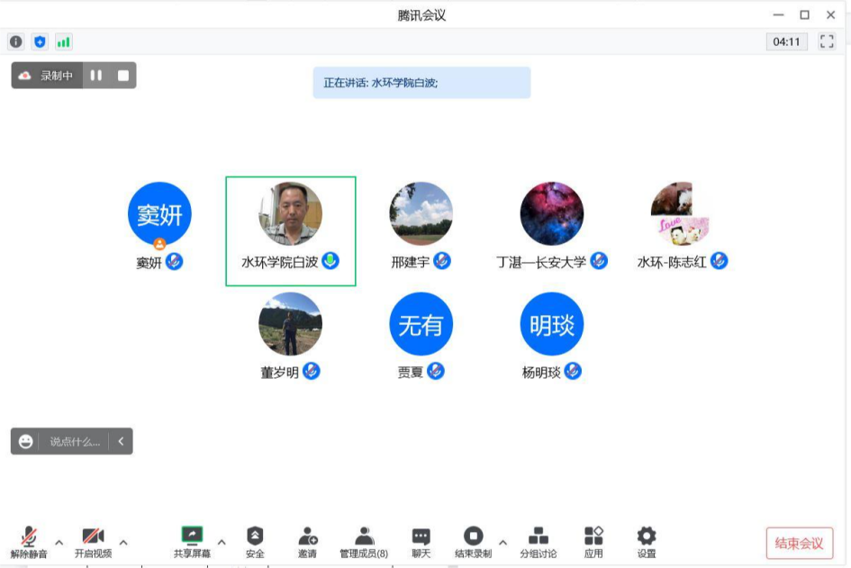
Task: Click the End Meeting (结束会议) button
Action: click(799, 543)
